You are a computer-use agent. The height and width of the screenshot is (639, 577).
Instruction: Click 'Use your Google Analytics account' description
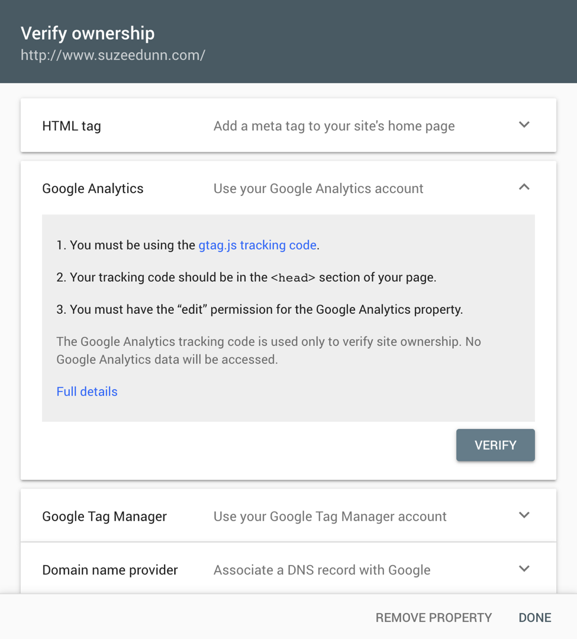click(x=318, y=189)
